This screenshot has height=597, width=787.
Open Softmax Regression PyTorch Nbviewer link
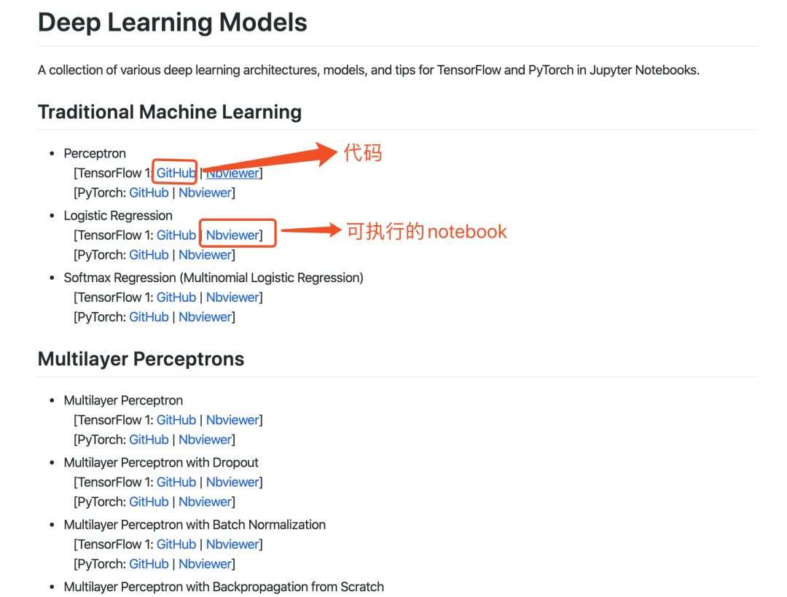(205, 317)
